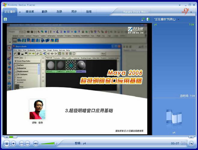The image size is (198, 150).
Task: Click the green seek bar progress
Action: click(x=11, y=137)
